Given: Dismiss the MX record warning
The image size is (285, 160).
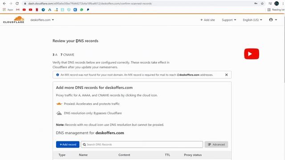Looking at the screenshot, I should pyautogui.click(x=227, y=75).
